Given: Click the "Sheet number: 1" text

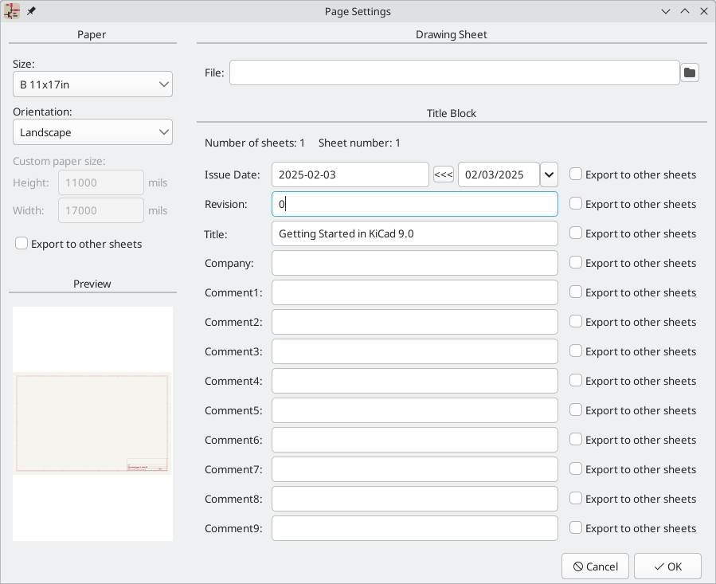Looking at the screenshot, I should pyautogui.click(x=359, y=143).
